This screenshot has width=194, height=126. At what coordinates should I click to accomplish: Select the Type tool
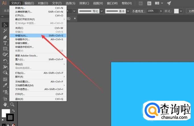click(5, 43)
